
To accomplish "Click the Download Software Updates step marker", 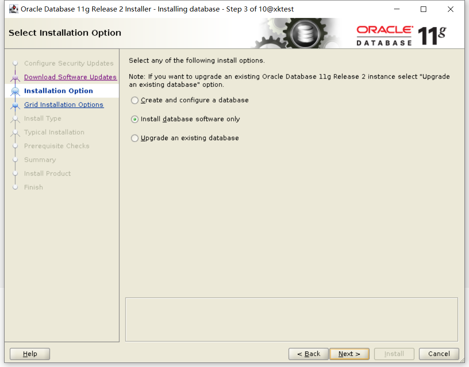I will (15, 78).
